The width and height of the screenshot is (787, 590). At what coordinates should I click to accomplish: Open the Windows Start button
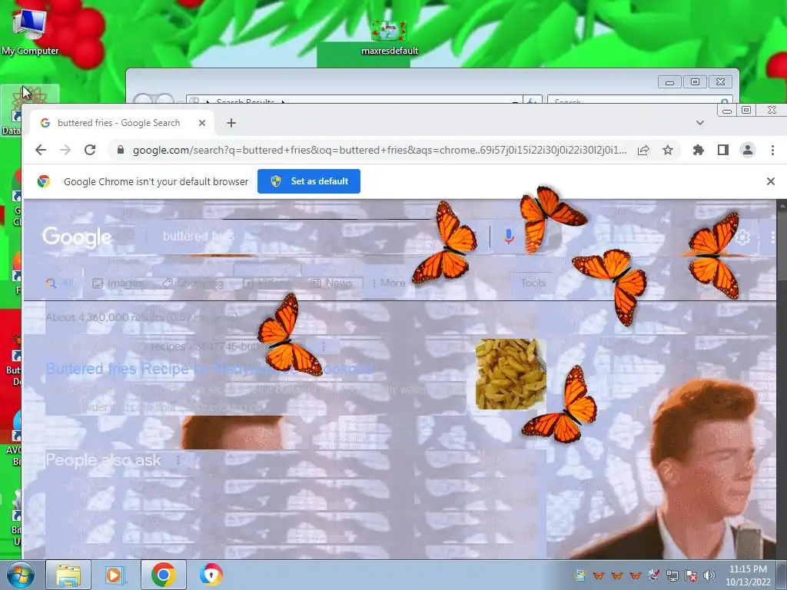[x=20, y=575]
